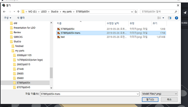
Task: Create a new folder with 새 폴더
Action: pos(21,18)
